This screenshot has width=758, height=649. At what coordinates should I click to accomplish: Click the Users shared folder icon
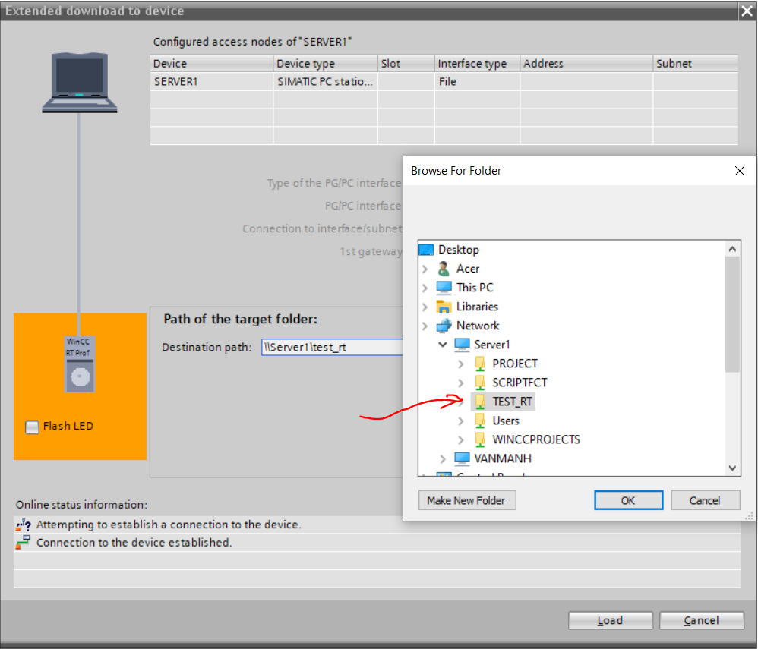pyautogui.click(x=479, y=421)
